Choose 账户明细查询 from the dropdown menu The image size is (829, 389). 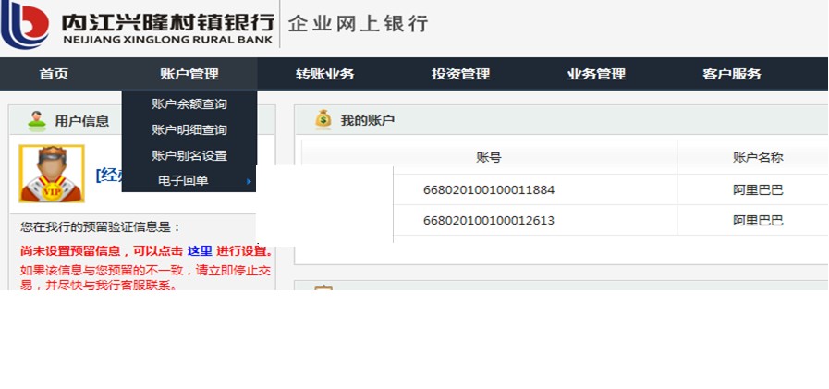tap(189, 130)
